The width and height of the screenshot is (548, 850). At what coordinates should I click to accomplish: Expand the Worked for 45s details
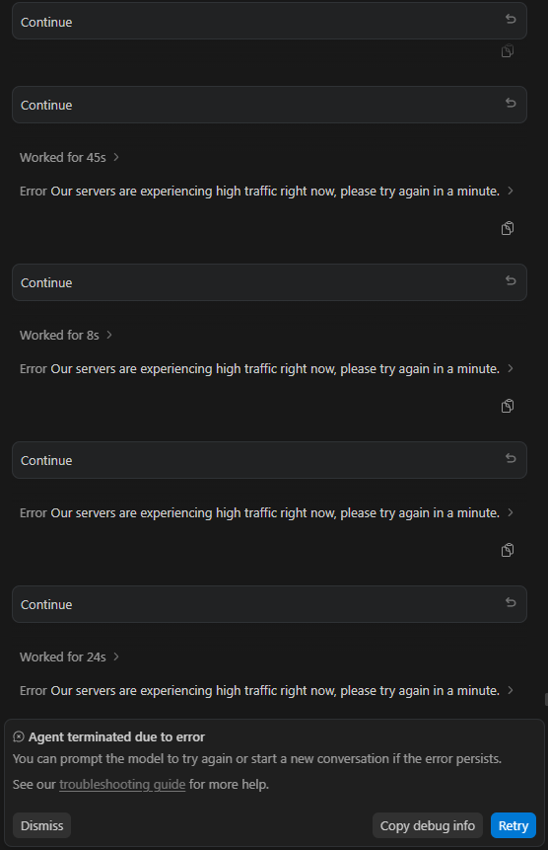point(69,157)
